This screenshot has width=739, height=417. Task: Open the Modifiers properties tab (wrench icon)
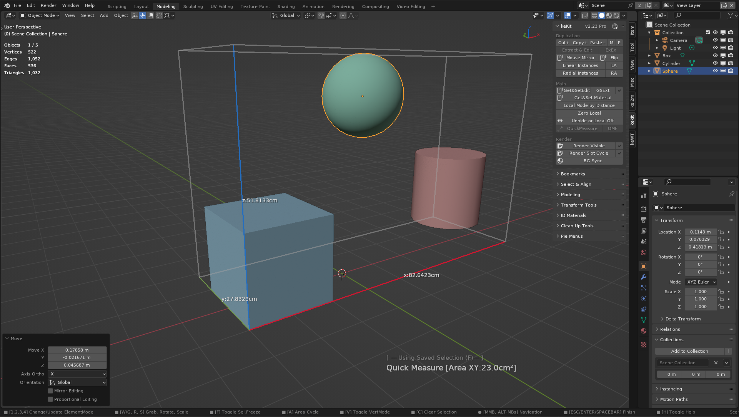pos(644,277)
